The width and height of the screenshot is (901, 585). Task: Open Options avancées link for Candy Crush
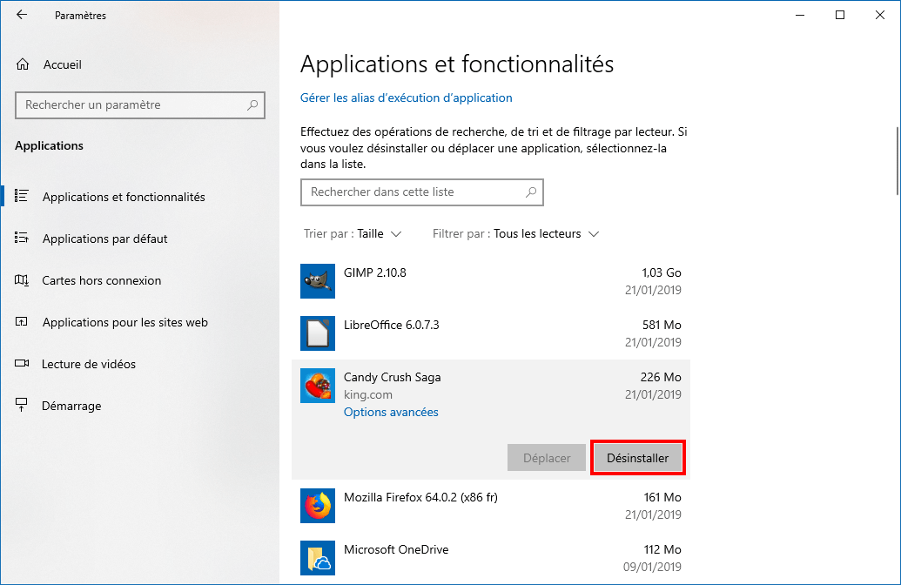click(391, 412)
